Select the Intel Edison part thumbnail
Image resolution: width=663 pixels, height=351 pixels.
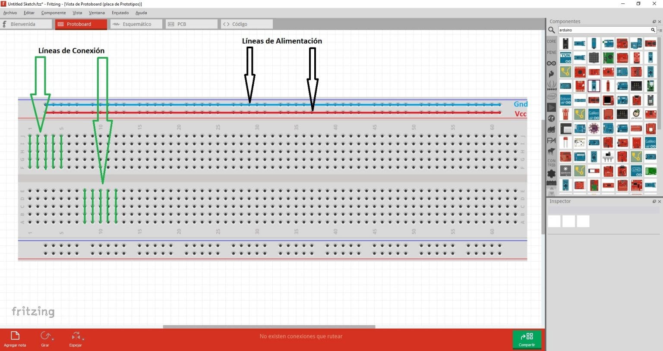click(565, 100)
